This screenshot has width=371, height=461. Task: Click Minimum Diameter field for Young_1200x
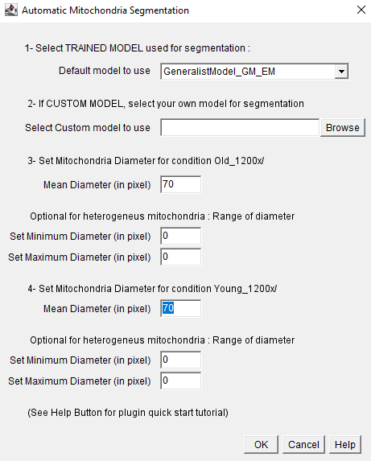[181, 360]
